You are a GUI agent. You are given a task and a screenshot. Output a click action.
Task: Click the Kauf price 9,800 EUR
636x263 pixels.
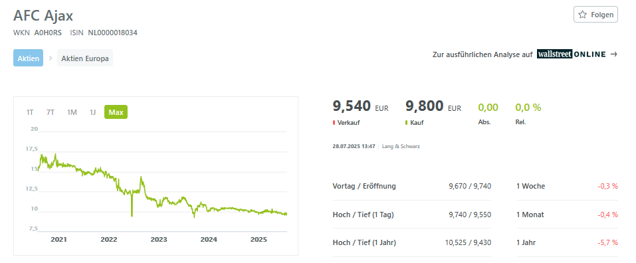(433, 106)
